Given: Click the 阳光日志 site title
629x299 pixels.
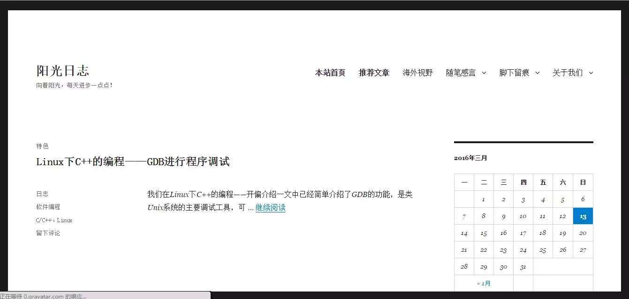Looking at the screenshot, I should click(x=62, y=71).
